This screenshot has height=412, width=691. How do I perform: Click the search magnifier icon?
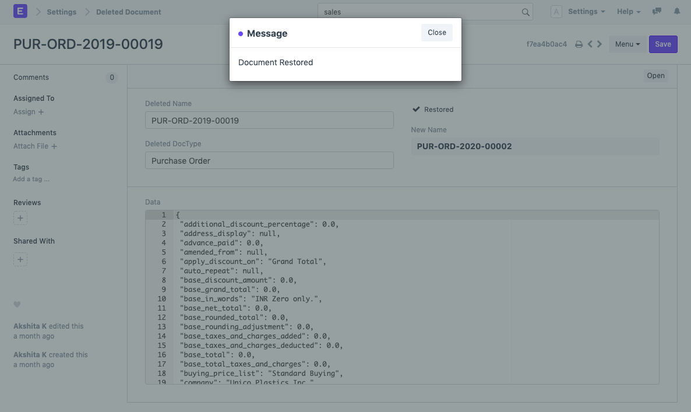click(525, 12)
